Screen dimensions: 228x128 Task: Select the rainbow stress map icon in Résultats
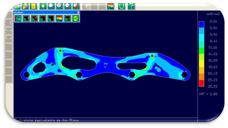[x=59, y=18]
